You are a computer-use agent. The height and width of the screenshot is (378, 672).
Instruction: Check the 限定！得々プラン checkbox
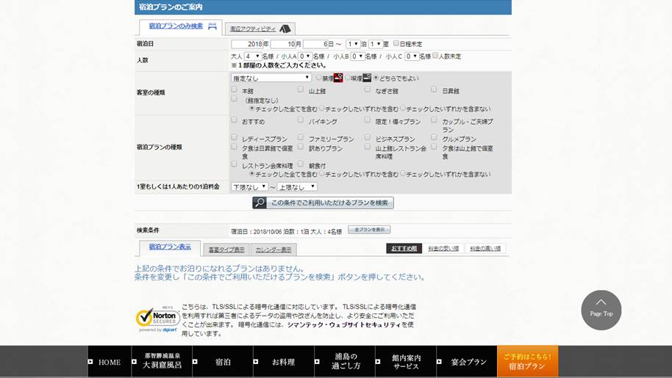(368, 120)
